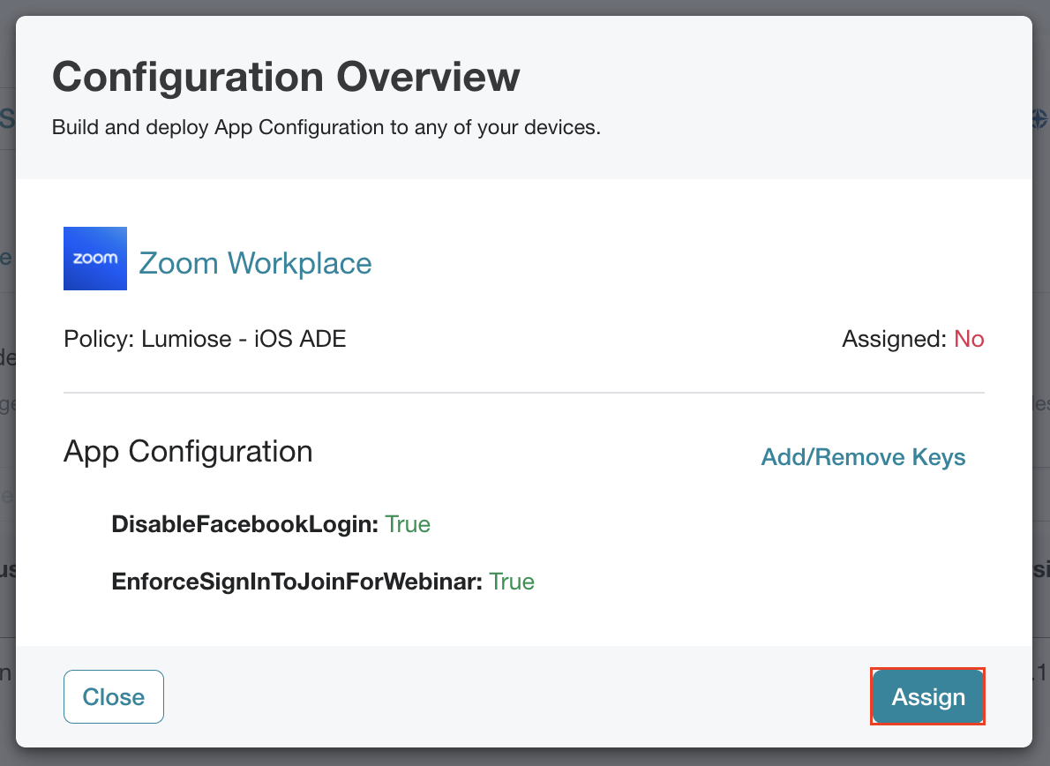
Task: Click the Assigned: No status
Action: [x=912, y=339]
